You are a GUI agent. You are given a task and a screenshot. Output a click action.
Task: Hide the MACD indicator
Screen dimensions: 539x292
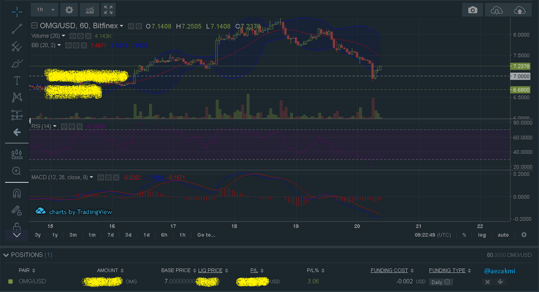coord(101,177)
